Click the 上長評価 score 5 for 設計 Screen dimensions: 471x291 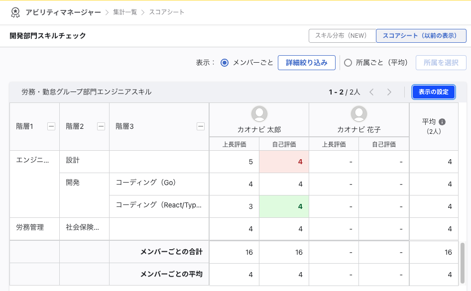pos(250,162)
